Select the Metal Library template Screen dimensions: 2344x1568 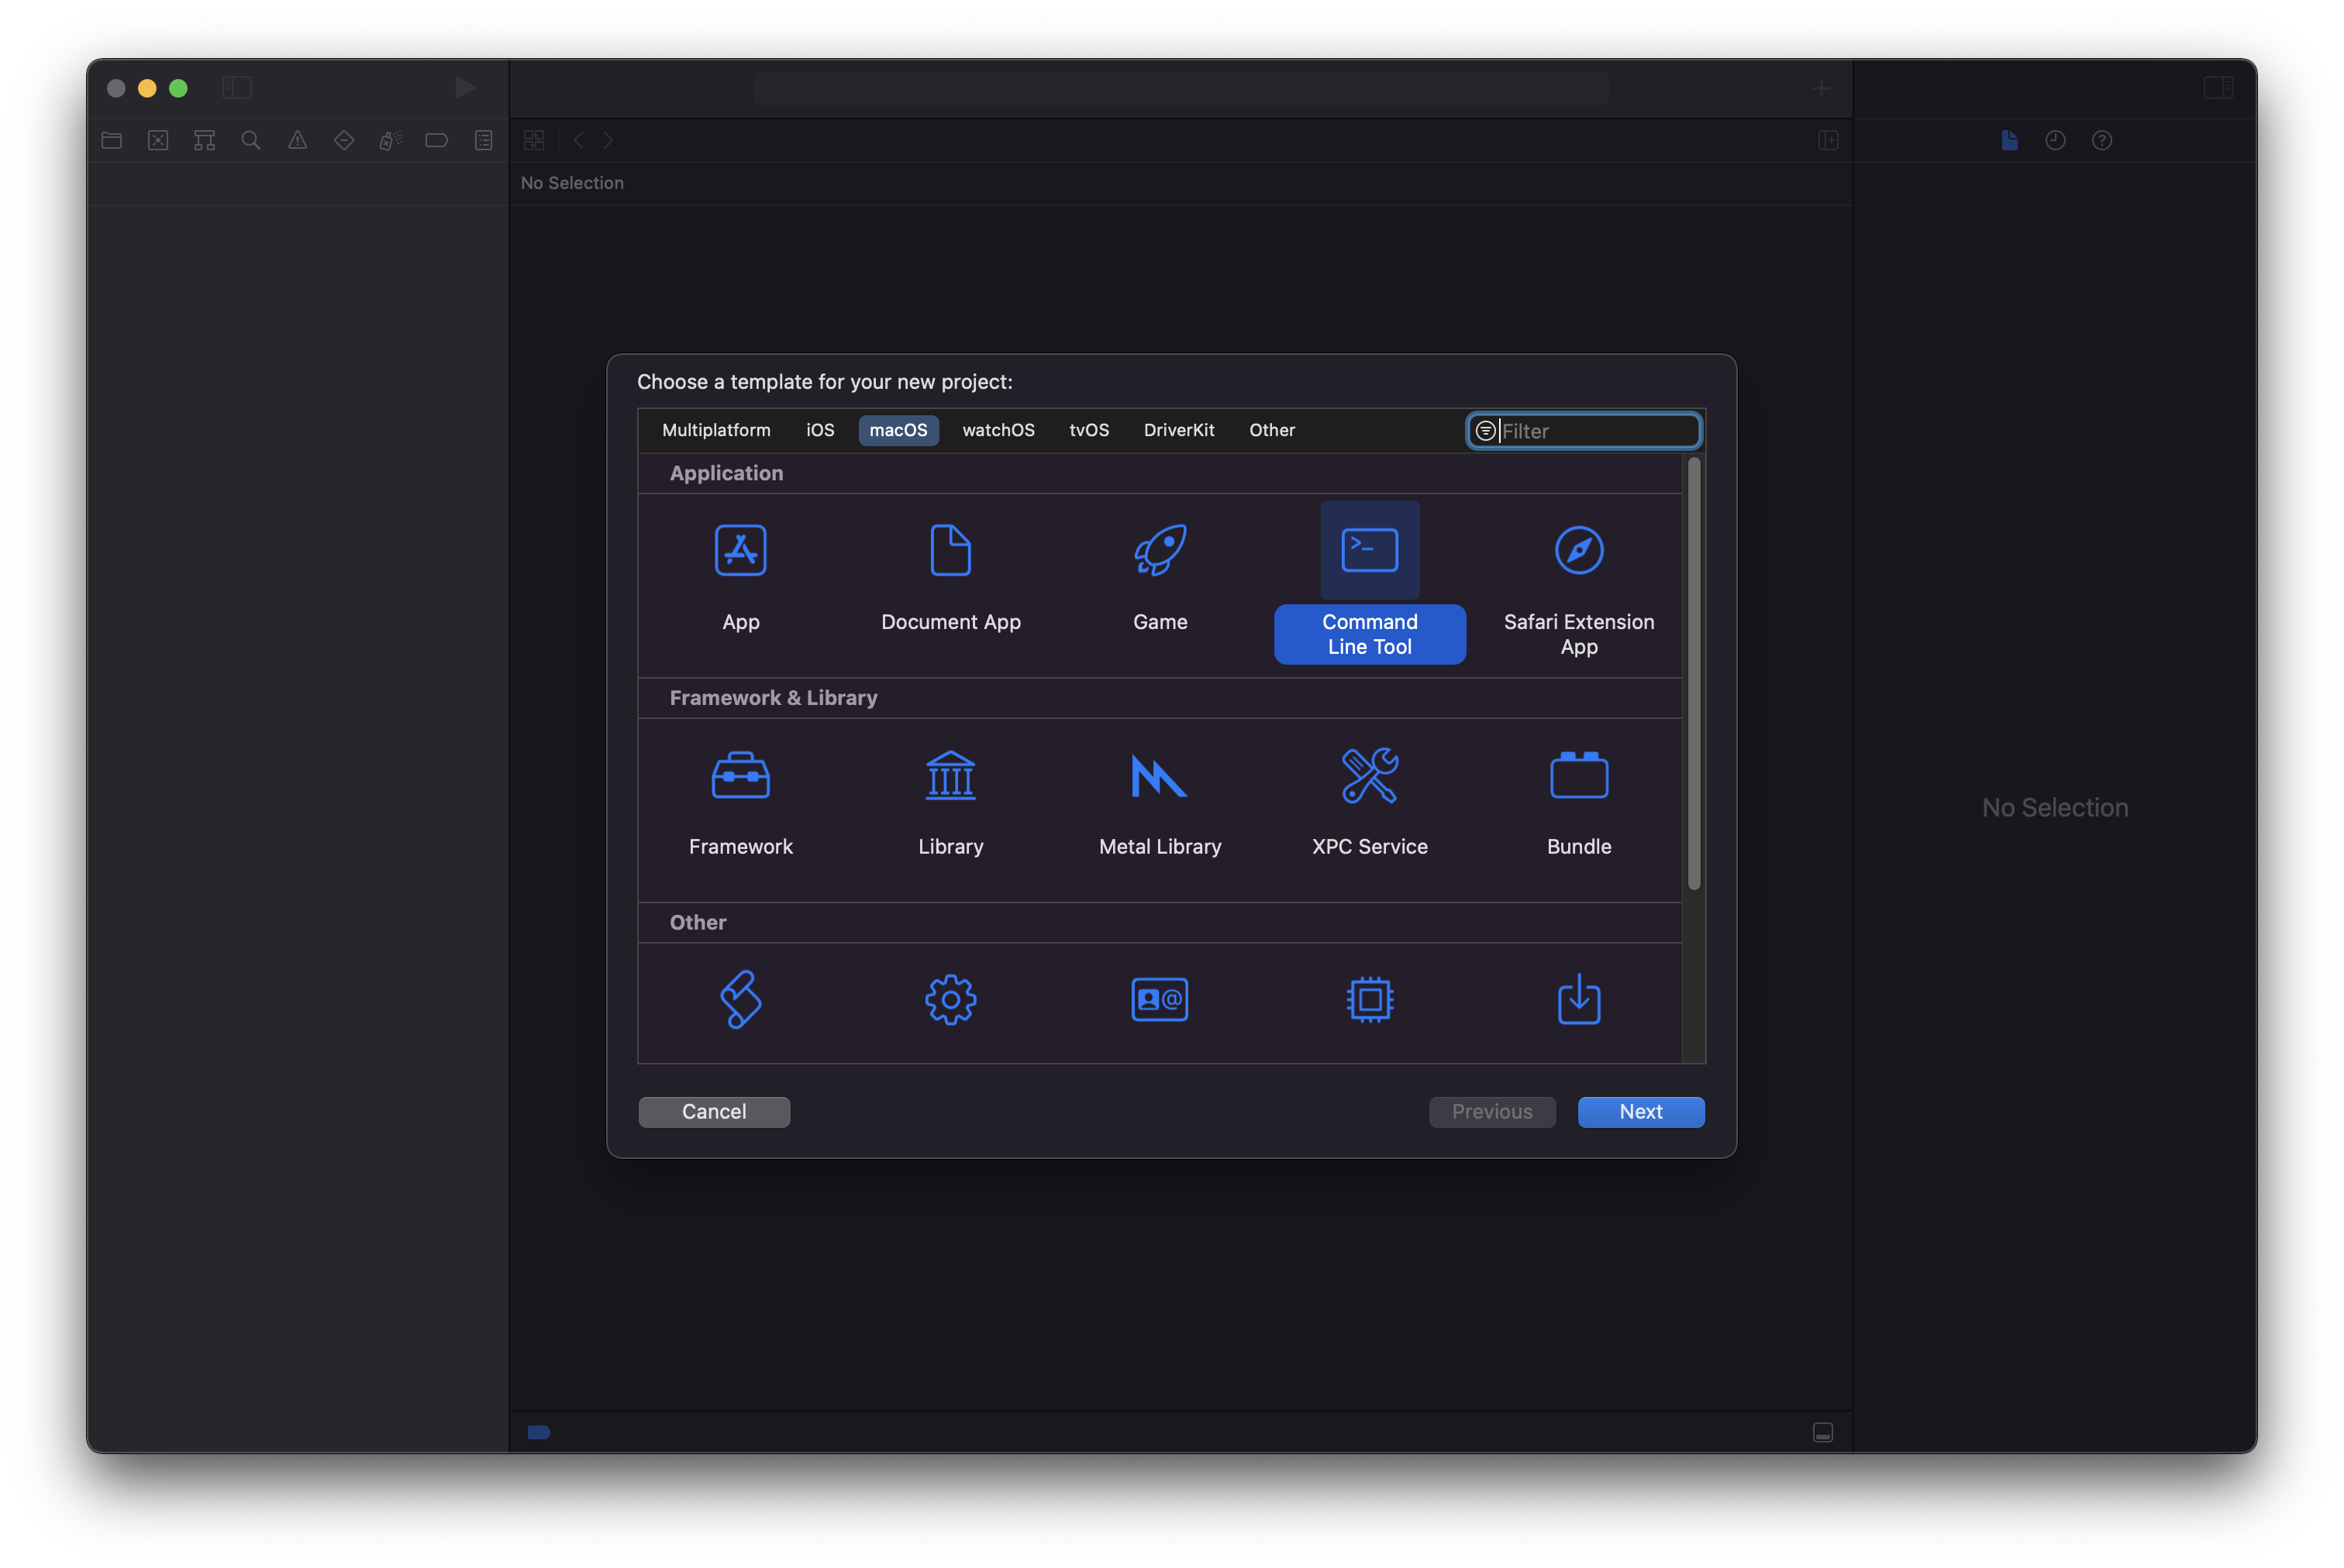click(1160, 776)
